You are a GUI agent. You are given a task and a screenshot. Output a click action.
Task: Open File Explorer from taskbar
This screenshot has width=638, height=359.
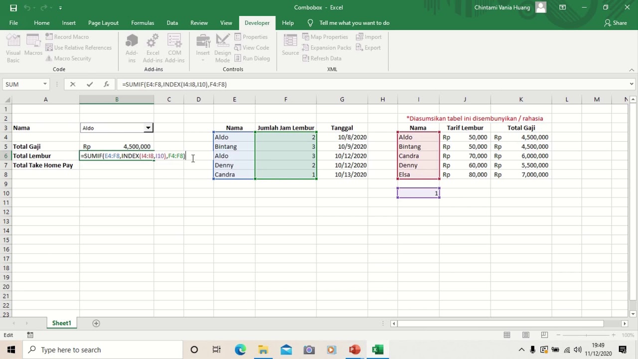click(x=263, y=350)
